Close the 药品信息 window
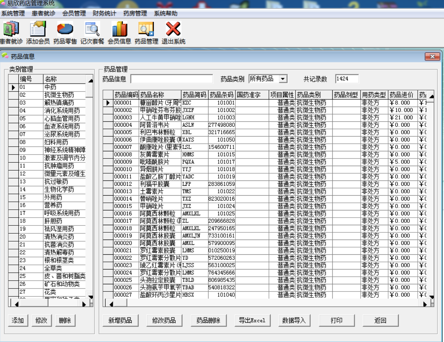The height and width of the screenshot is (342, 444). pyautogui.click(x=432, y=56)
